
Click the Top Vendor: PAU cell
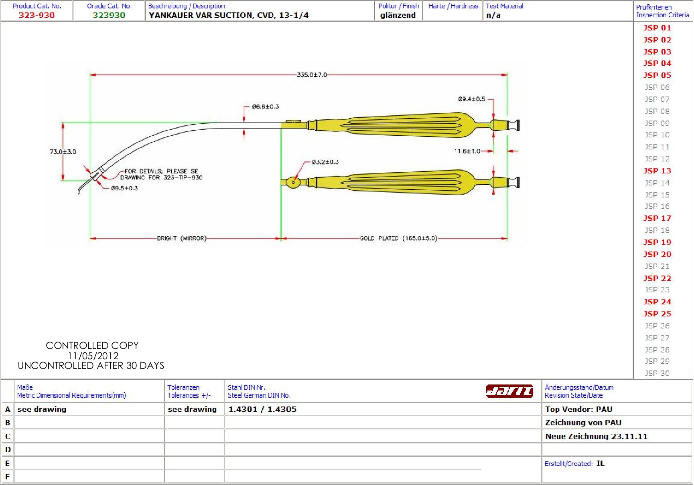[x=578, y=409]
